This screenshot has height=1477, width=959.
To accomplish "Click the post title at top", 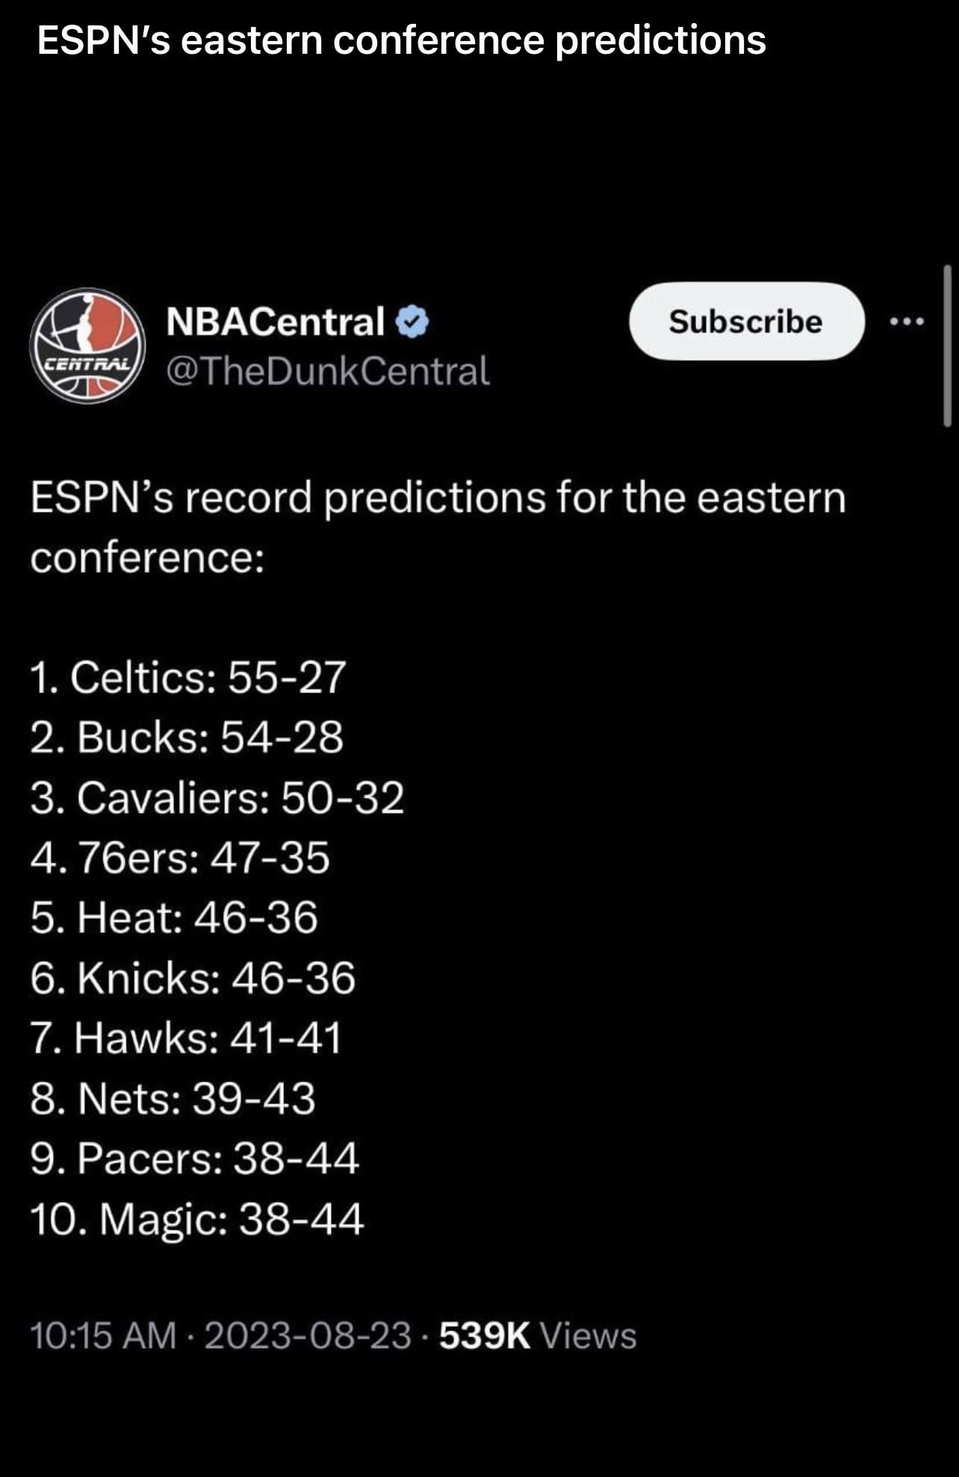I will click(401, 40).
